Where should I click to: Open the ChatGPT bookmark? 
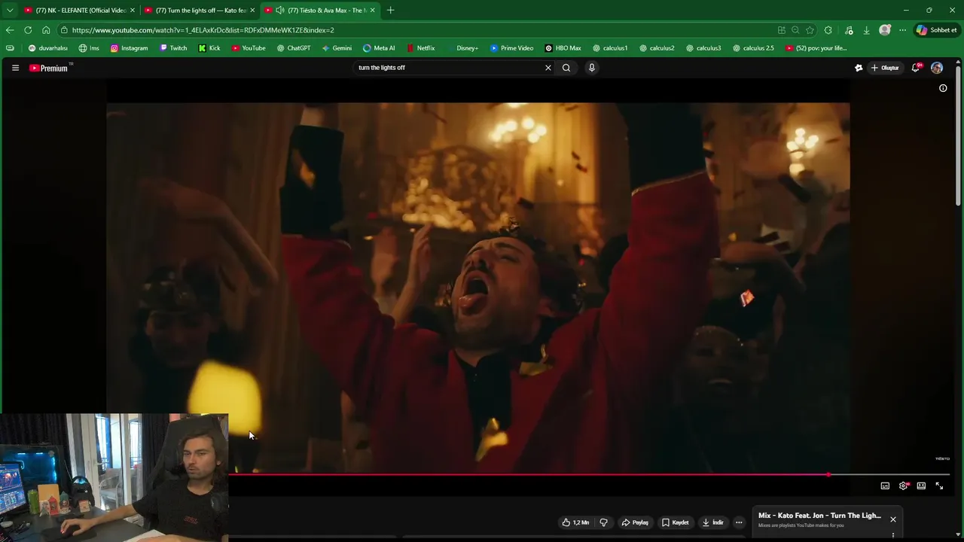pos(294,48)
